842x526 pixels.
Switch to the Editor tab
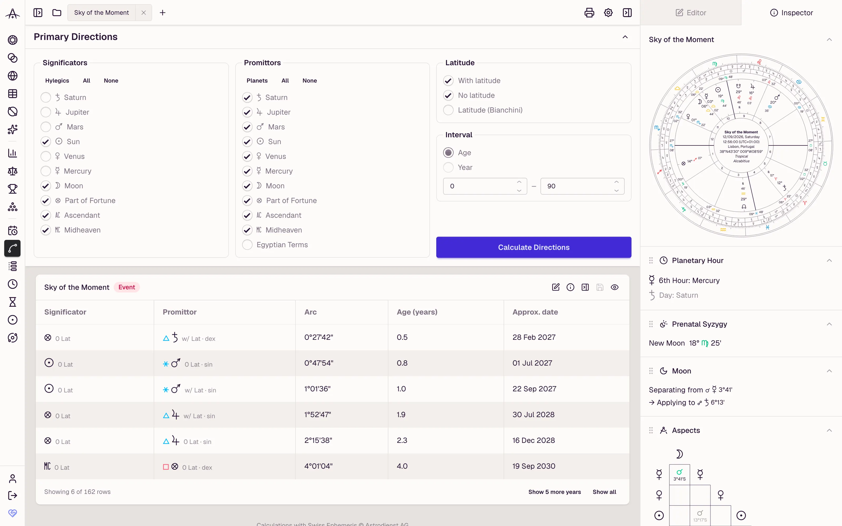[691, 13]
